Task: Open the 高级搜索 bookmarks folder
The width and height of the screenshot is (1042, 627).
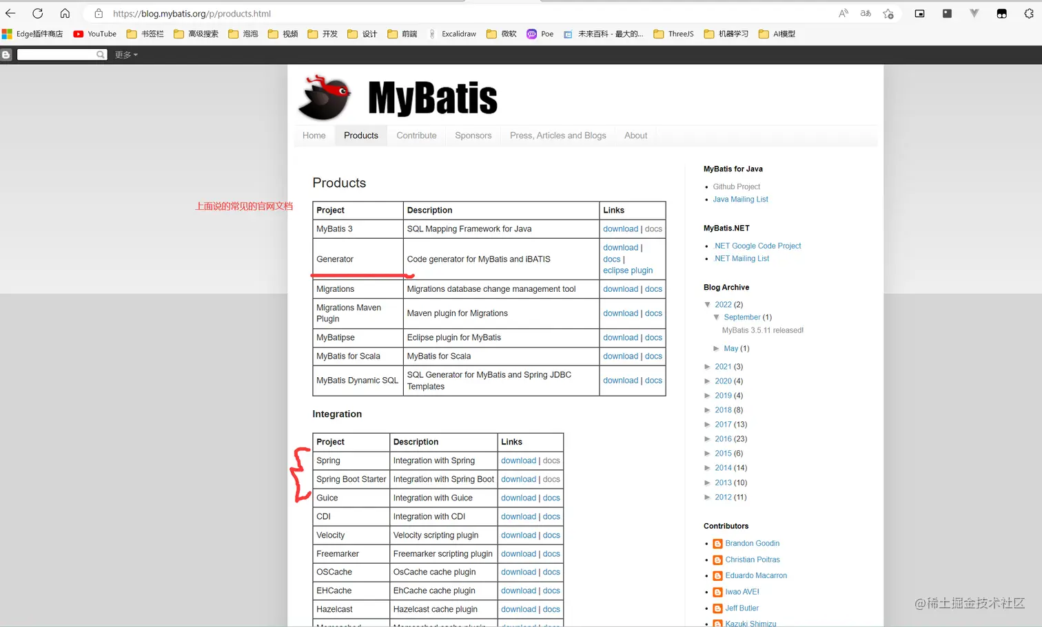Action: [196, 34]
